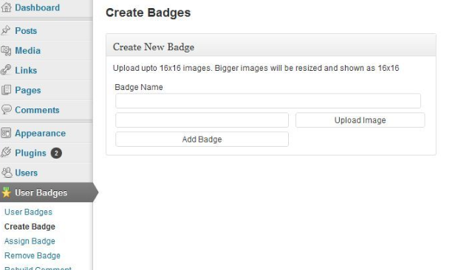Open the Remove Badge page
Image resolution: width=458 pixels, height=270 pixels.
pos(33,256)
